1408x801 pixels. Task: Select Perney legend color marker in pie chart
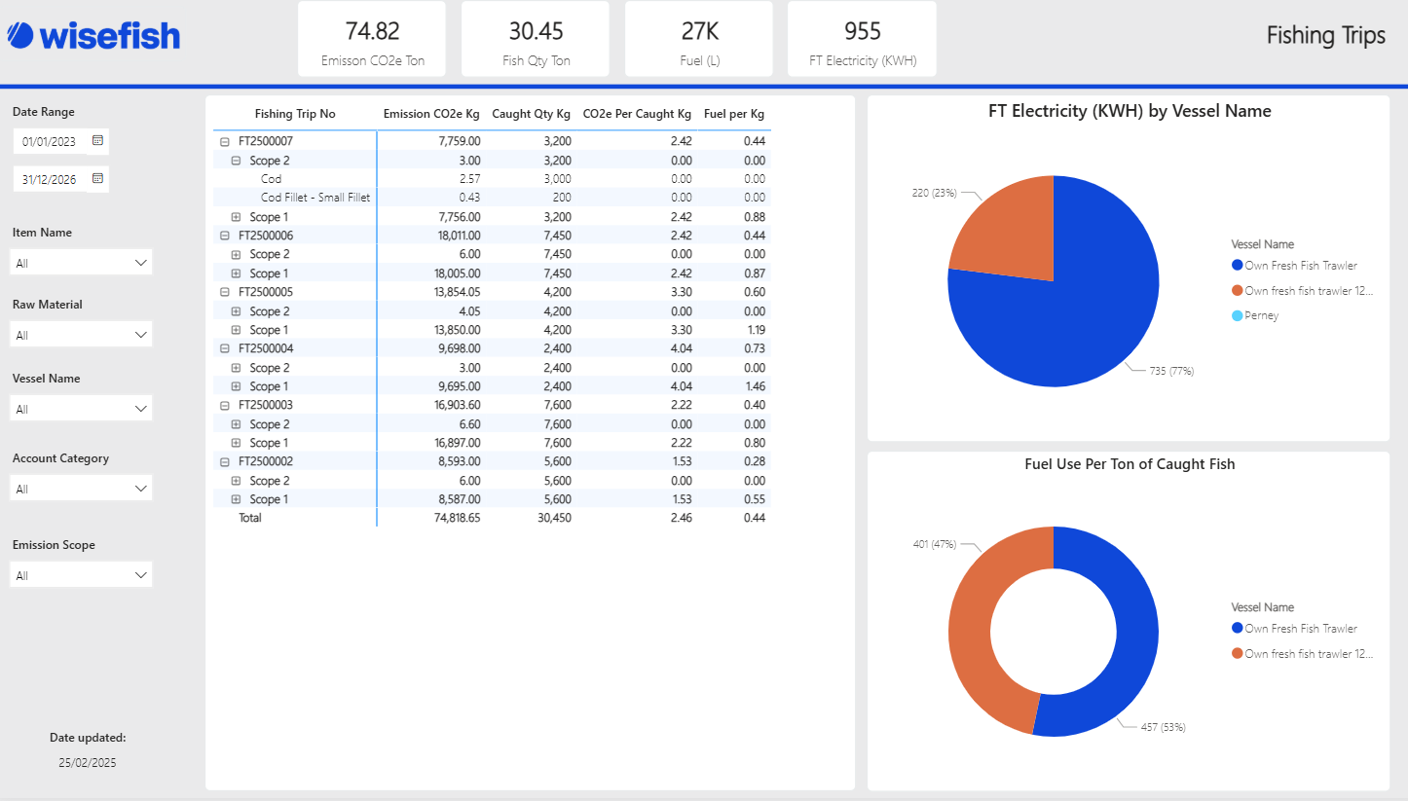pos(1237,316)
